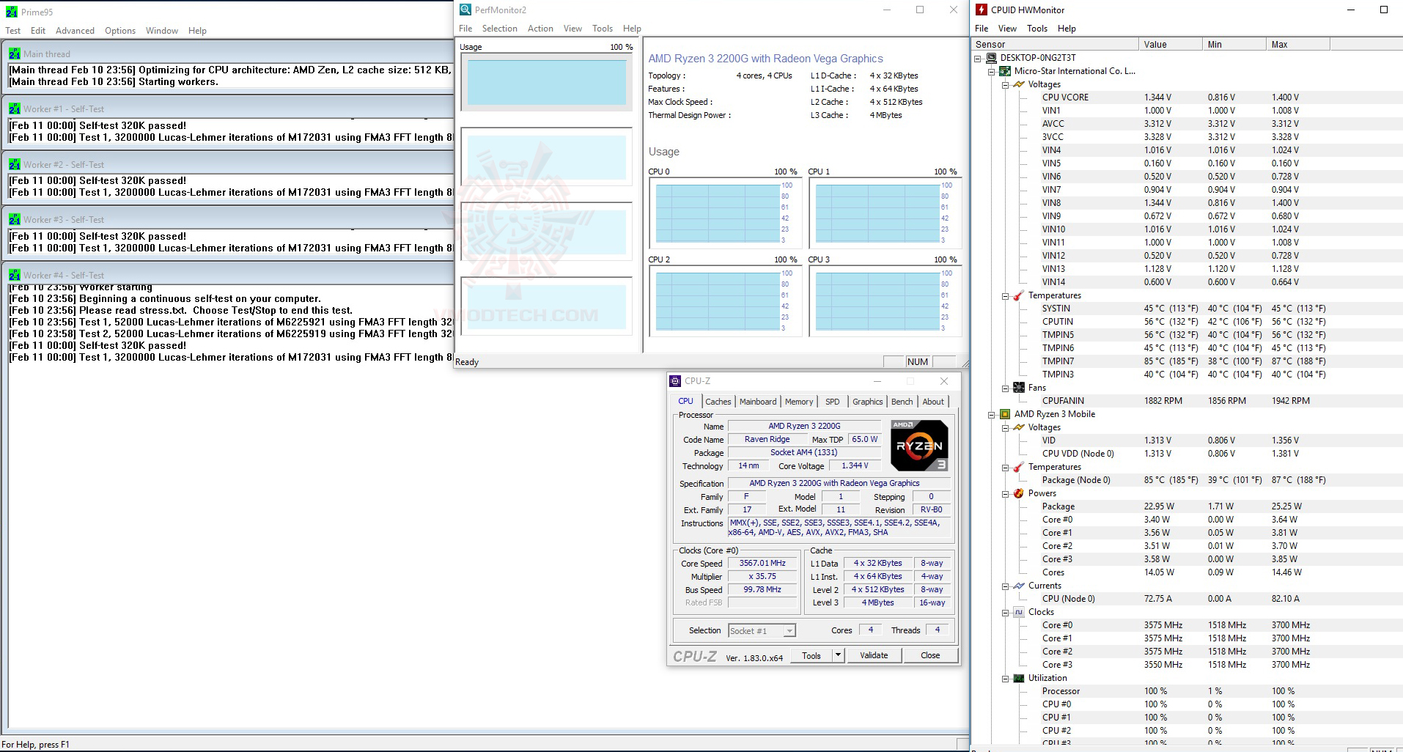Switch to the Bench tab in CPU-Z
Viewport: 1403px width, 752px height.
pyautogui.click(x=902, y=402)
